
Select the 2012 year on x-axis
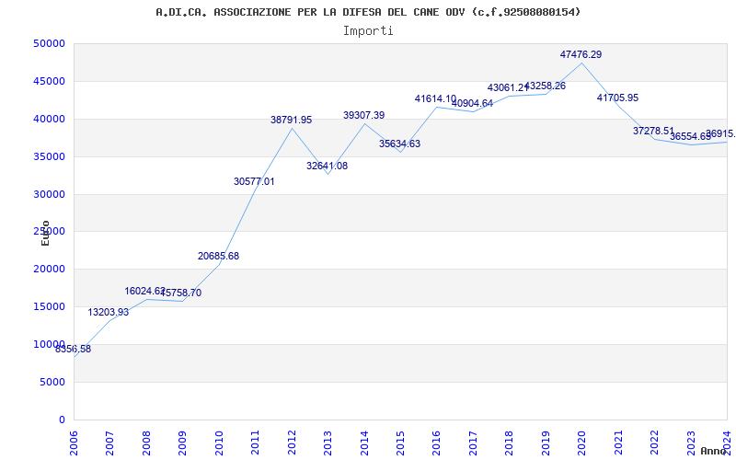[x=292, y=443]
